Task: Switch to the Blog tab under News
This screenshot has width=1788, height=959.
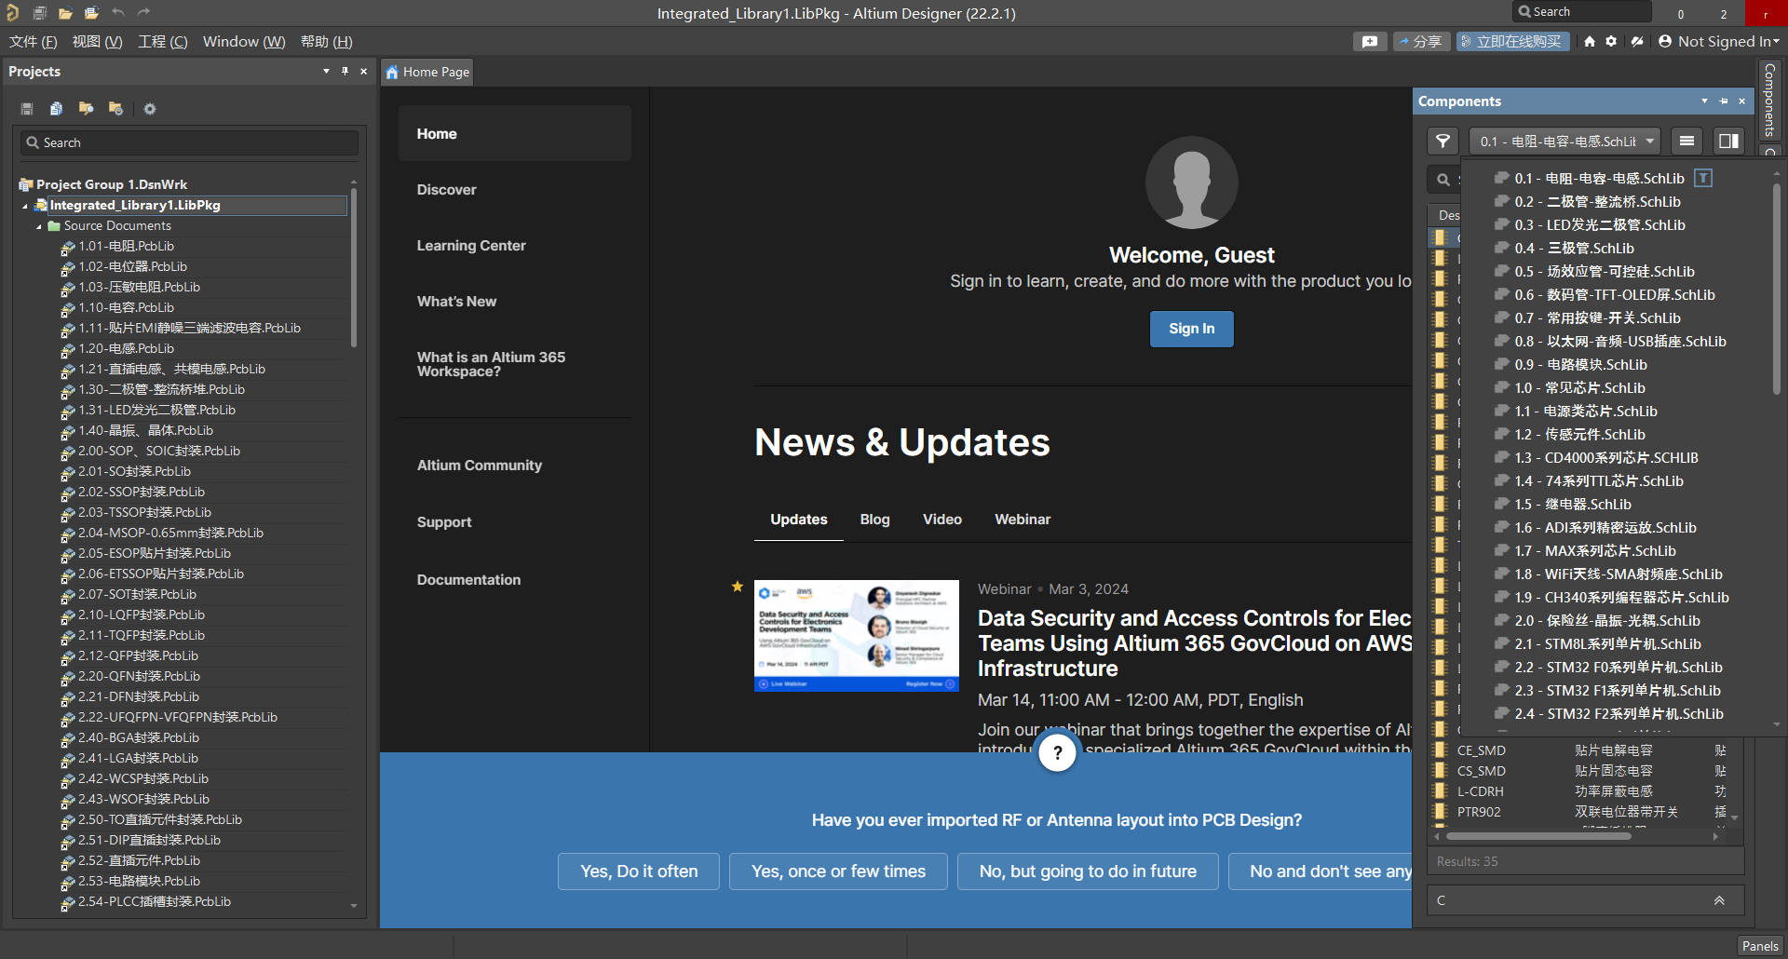Action: pos(874,520)
